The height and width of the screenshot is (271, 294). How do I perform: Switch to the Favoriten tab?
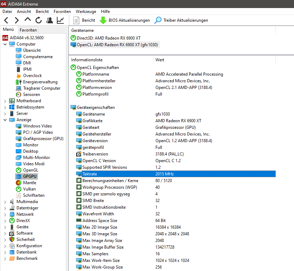point(28,30)
